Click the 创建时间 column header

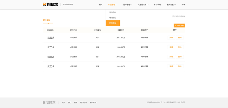121,30
